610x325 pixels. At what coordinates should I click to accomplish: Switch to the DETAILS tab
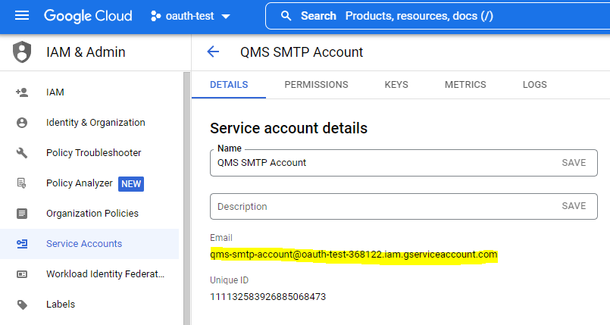click(229, 85)
